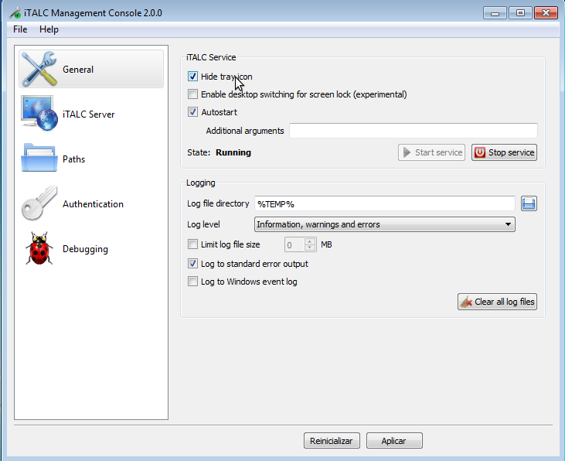Toggle the Autostart checkbox
The width and height of the screenshot is (565, 461).
pos(192,112)
